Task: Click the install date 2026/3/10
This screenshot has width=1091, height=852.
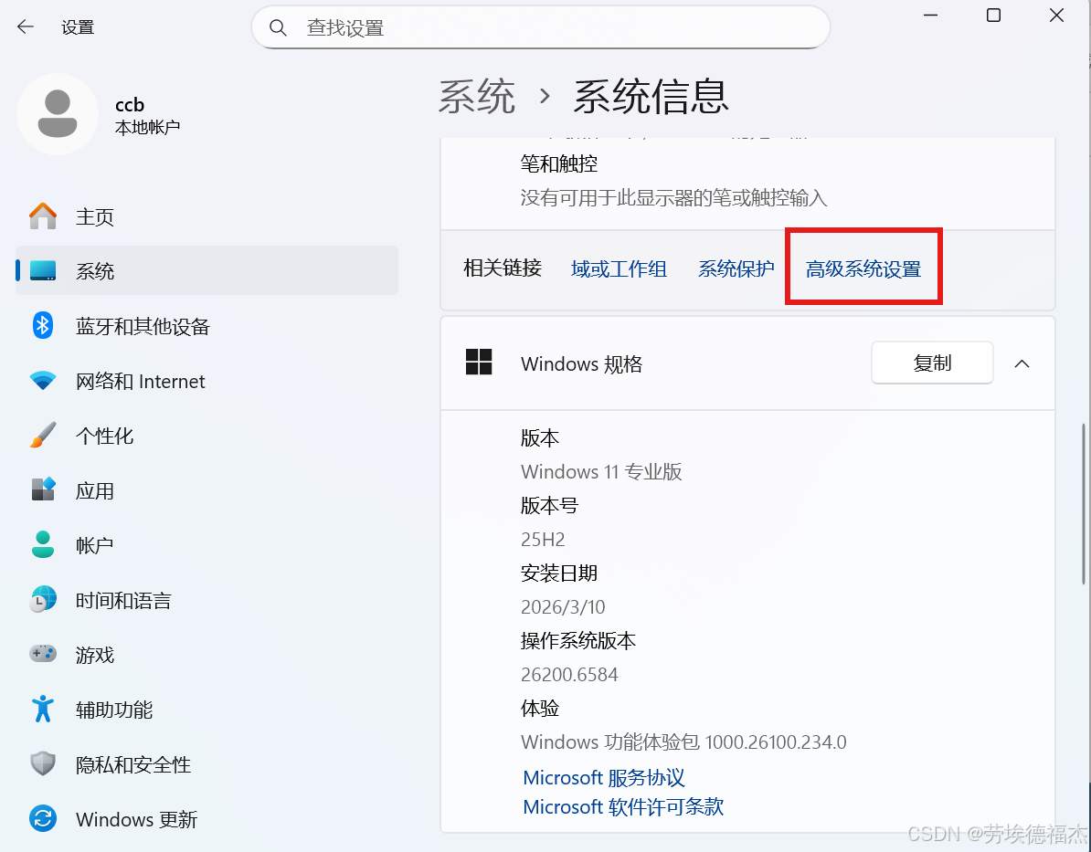Action: 563,606
